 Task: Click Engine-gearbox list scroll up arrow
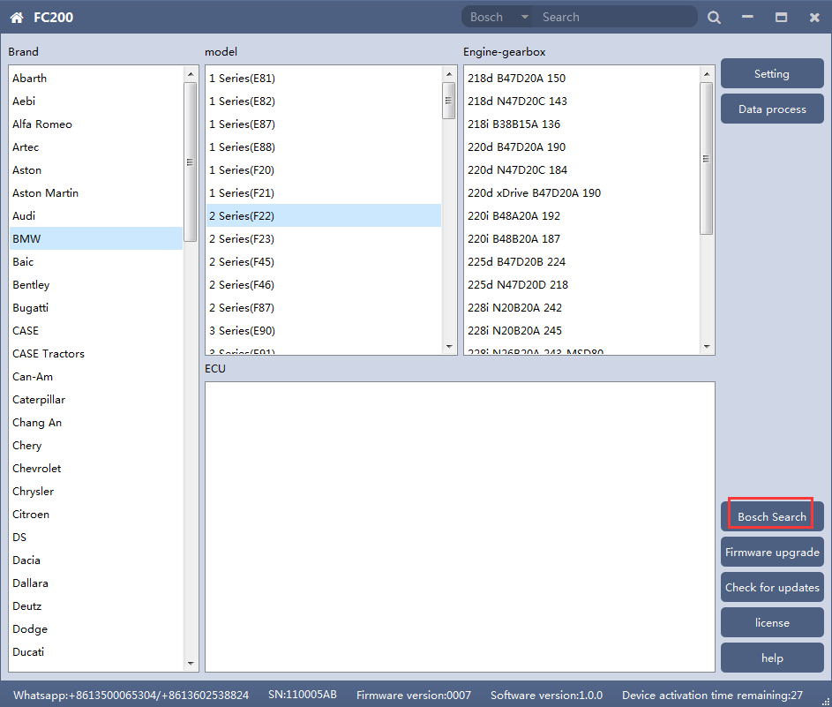coord(706,74)
